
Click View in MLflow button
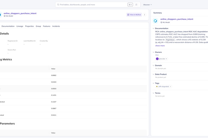[134, 15]
